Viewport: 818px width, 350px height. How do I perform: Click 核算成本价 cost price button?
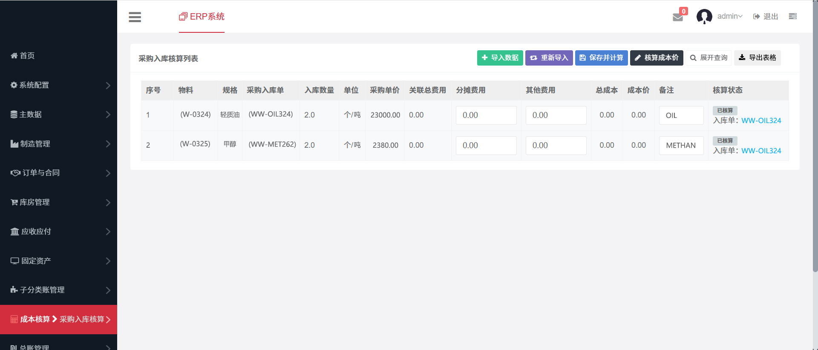656,58
